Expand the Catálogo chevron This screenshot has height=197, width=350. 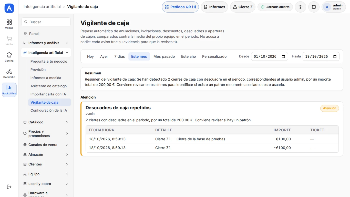point(67,122)
